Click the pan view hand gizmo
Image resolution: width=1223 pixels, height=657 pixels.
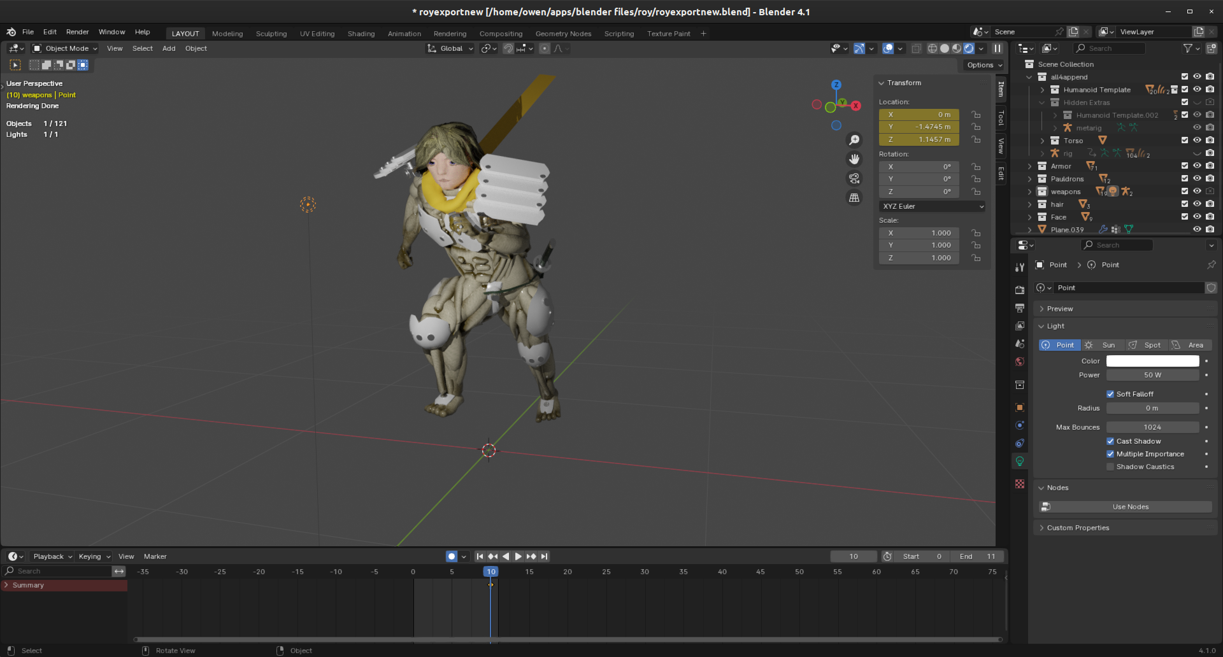[854, 159]
